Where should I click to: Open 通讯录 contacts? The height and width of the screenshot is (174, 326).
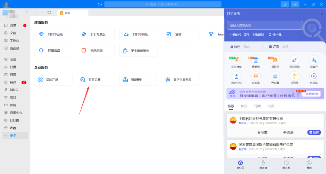[x=15, y=48]
